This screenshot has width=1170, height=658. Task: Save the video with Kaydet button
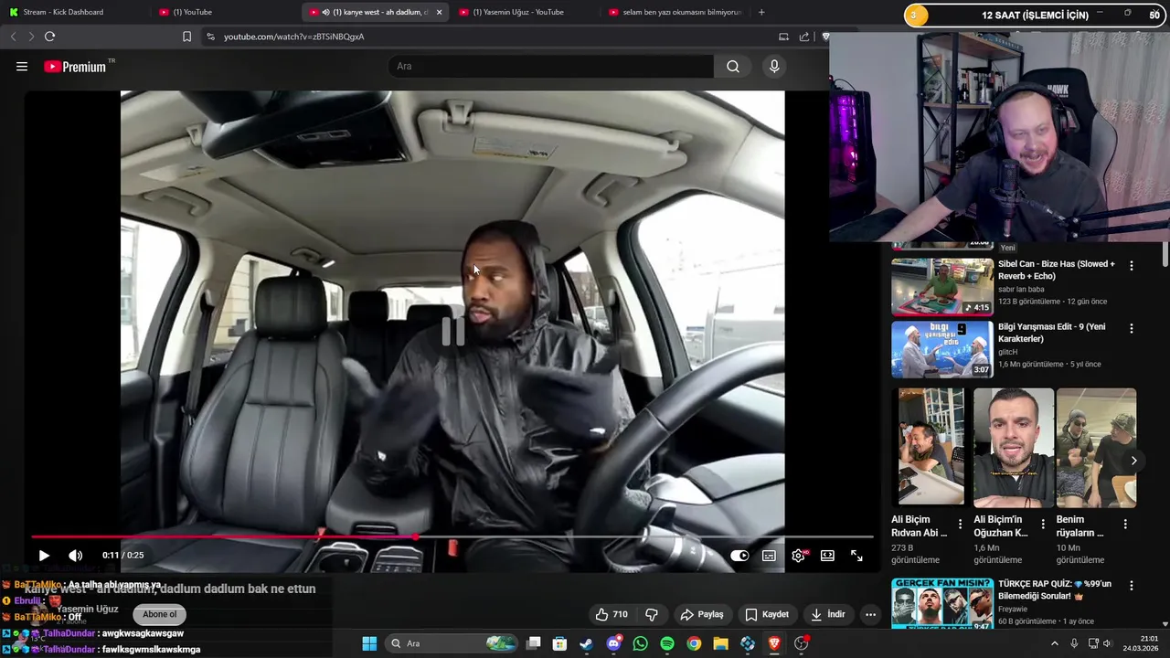point(767,614)
